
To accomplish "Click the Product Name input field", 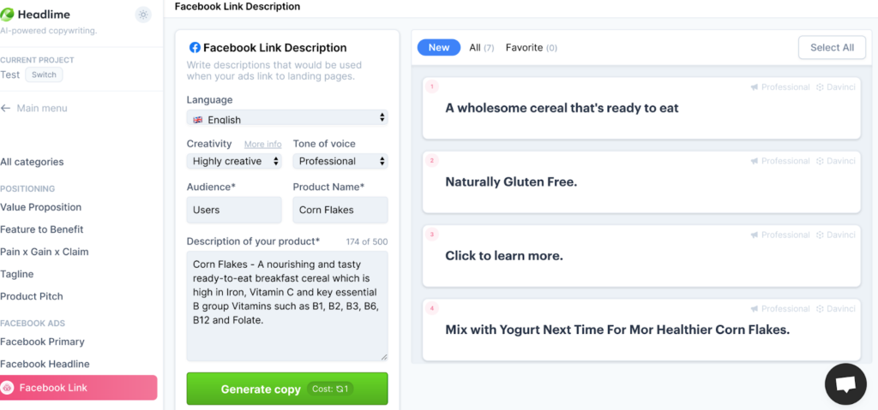I will click(340, 210).
